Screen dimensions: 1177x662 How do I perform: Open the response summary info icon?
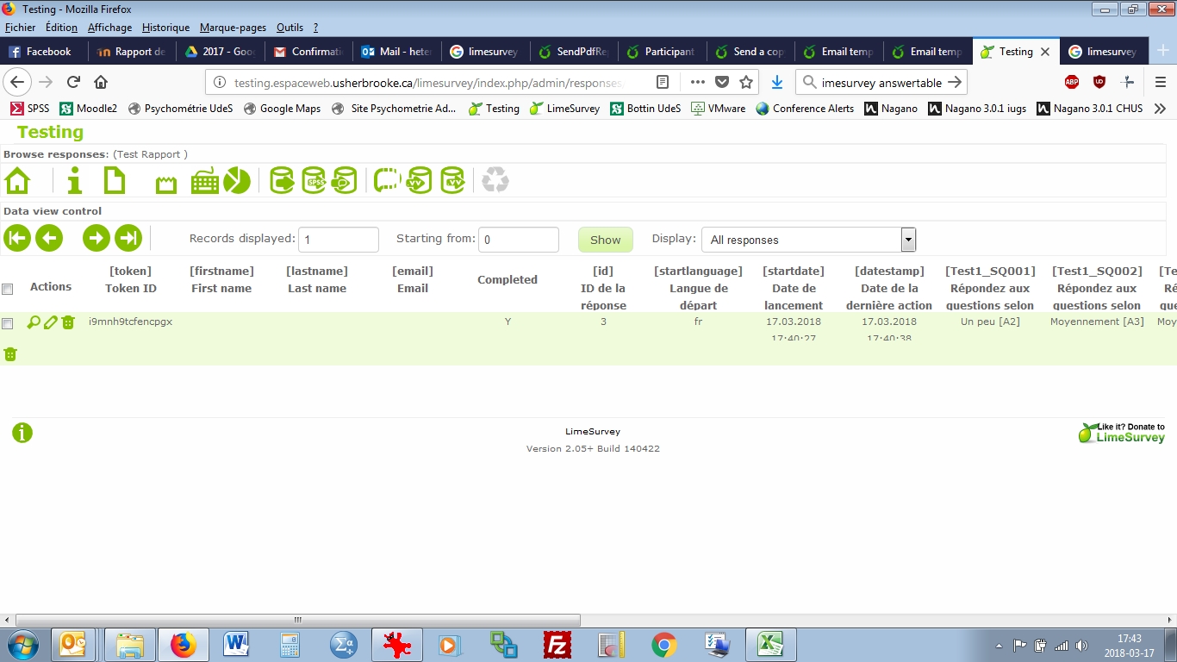click(x=75, y=181)
